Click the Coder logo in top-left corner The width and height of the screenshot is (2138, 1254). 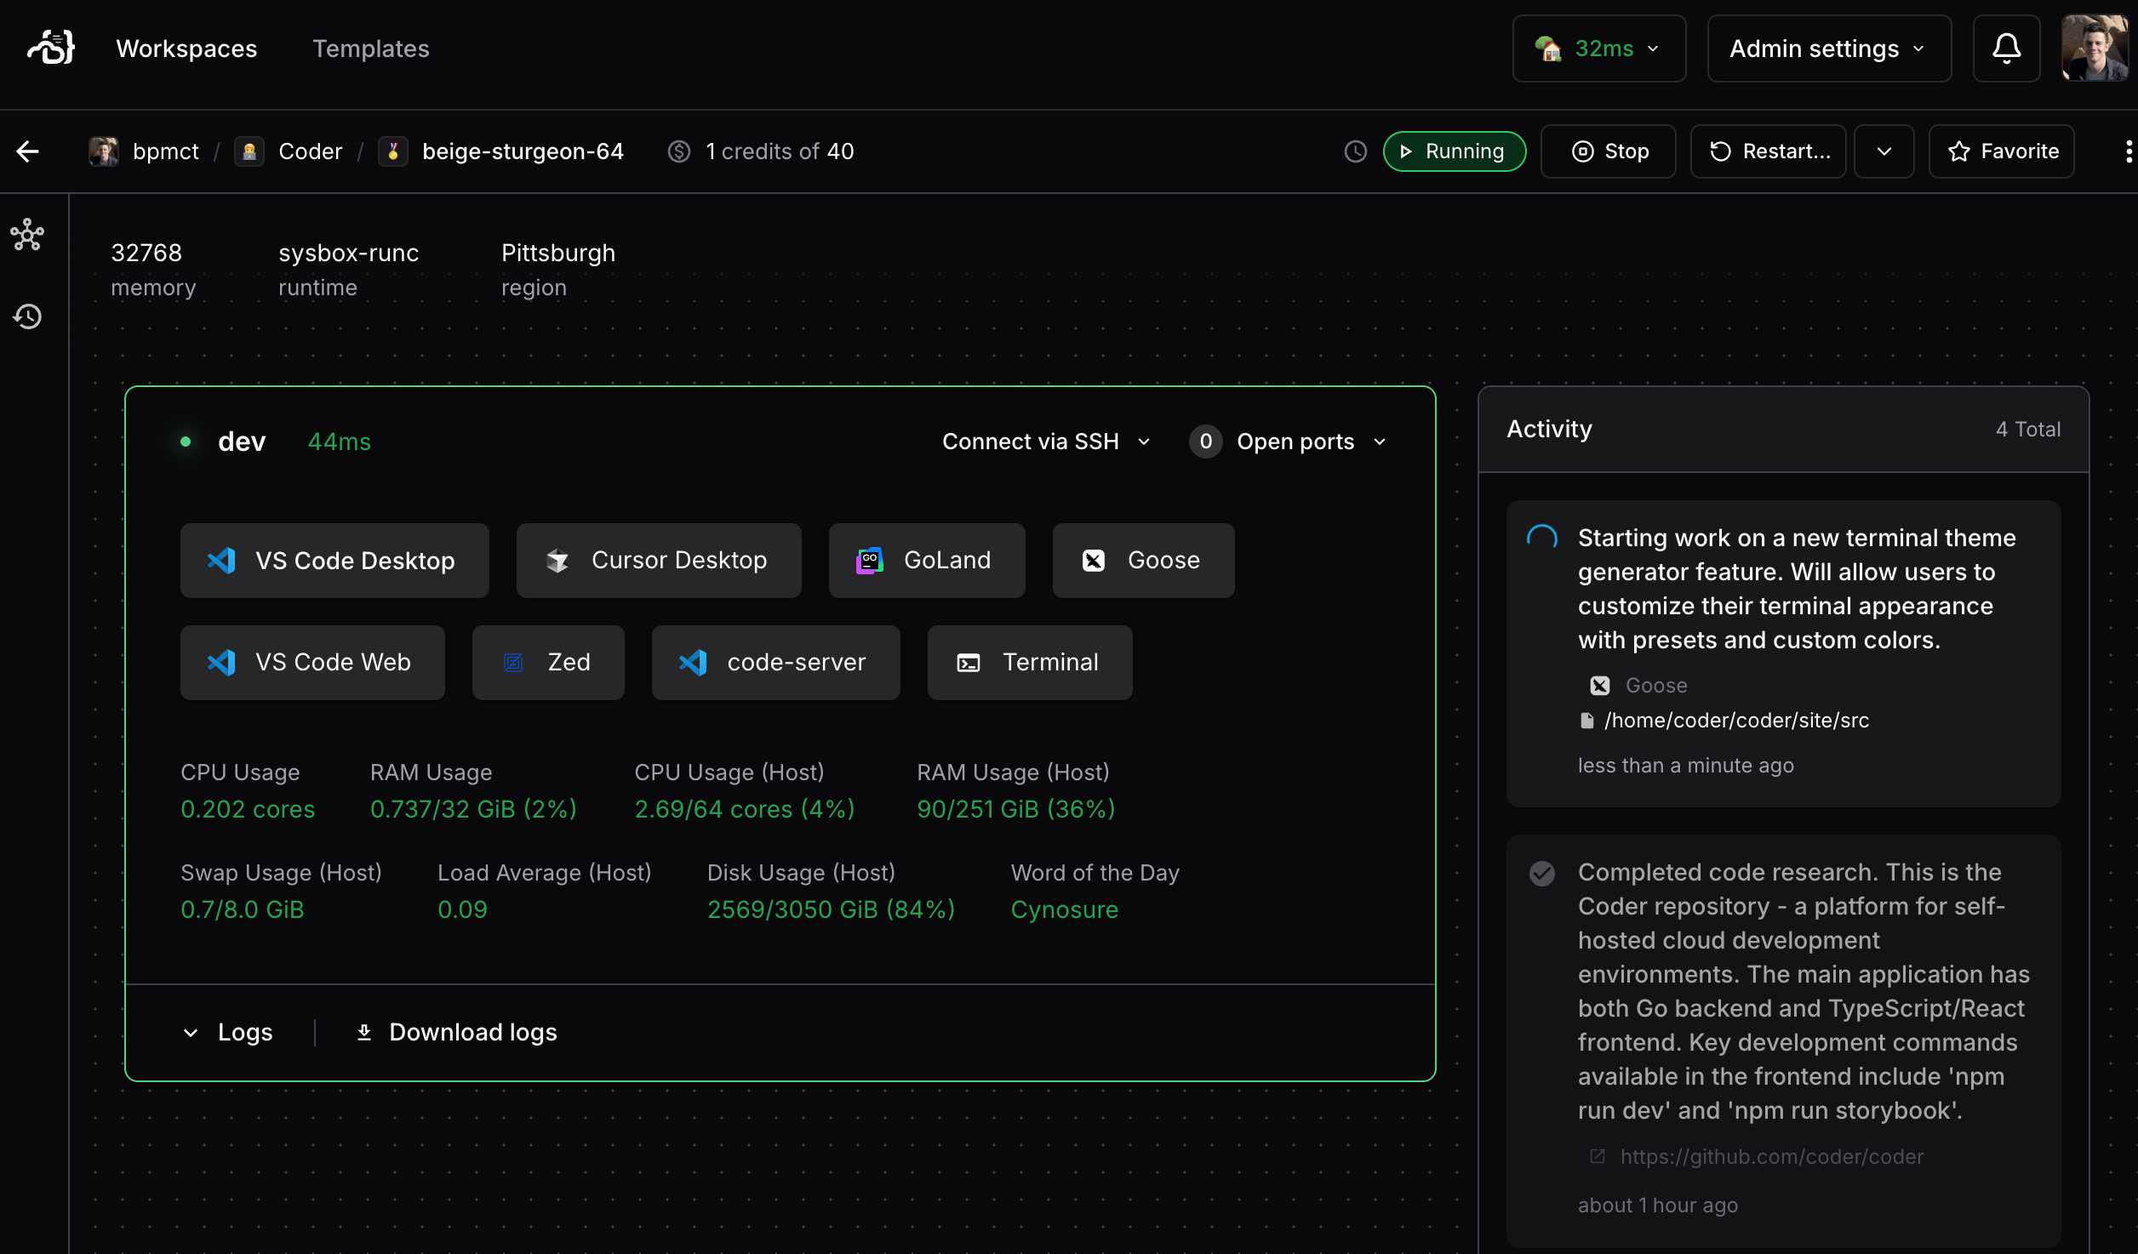pyautogui.click(x=51, y=48)
